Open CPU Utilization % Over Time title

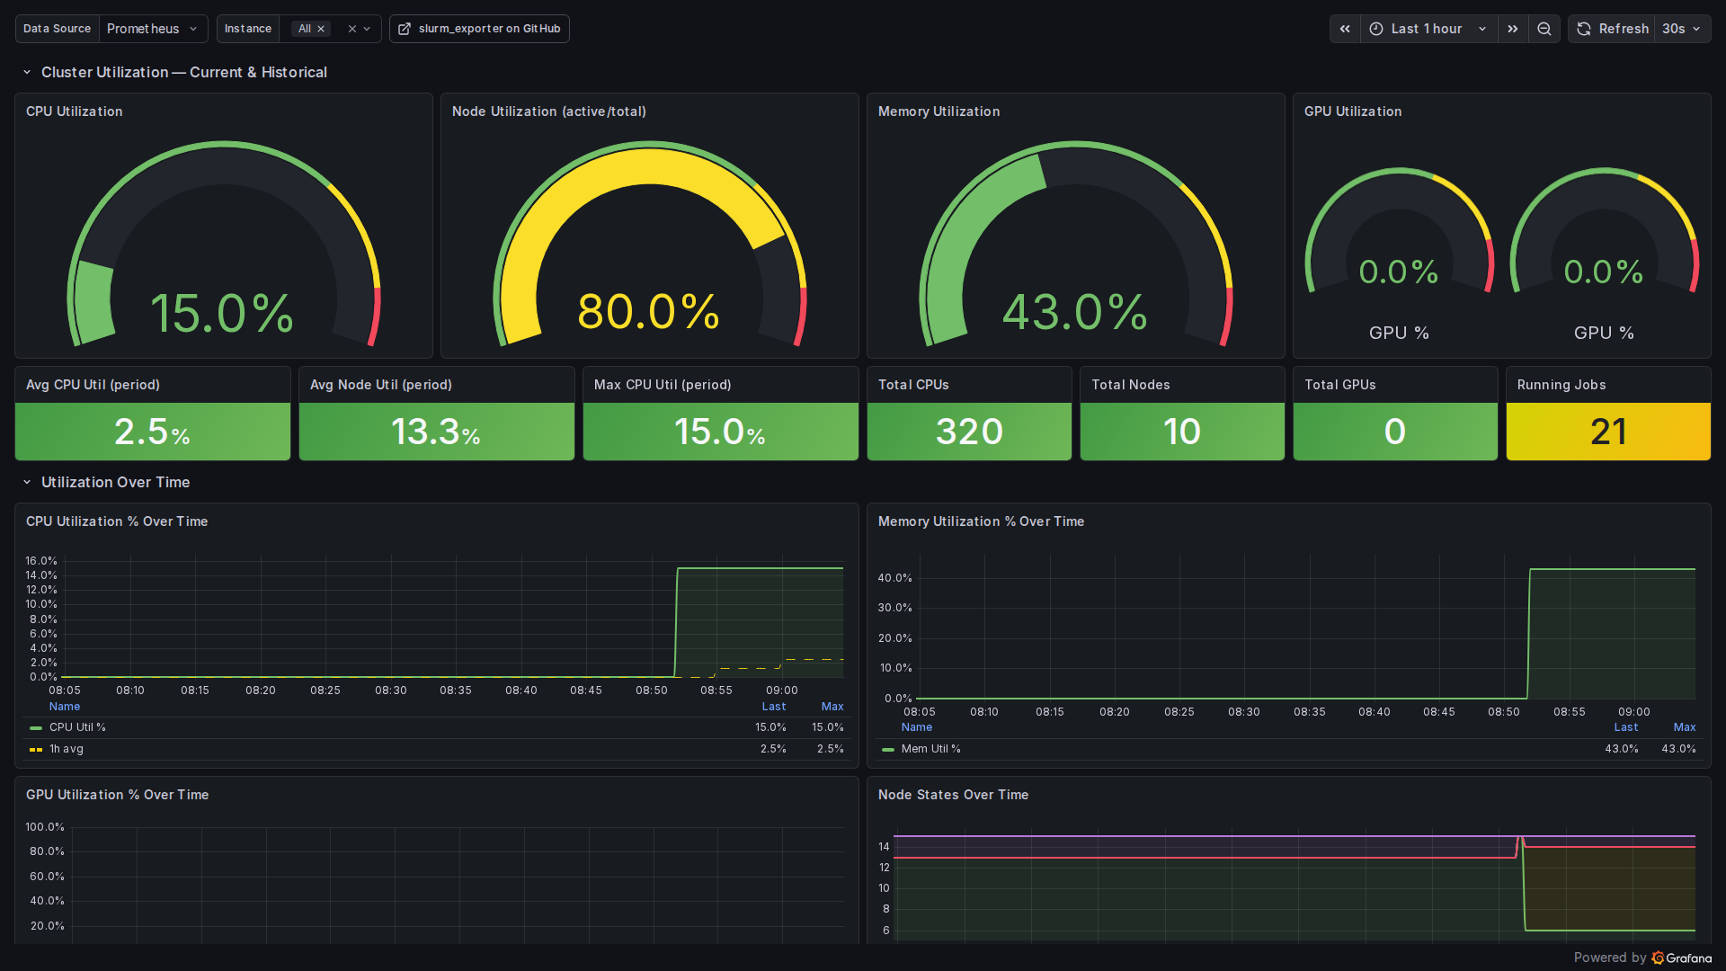click(x=117, y=521)
